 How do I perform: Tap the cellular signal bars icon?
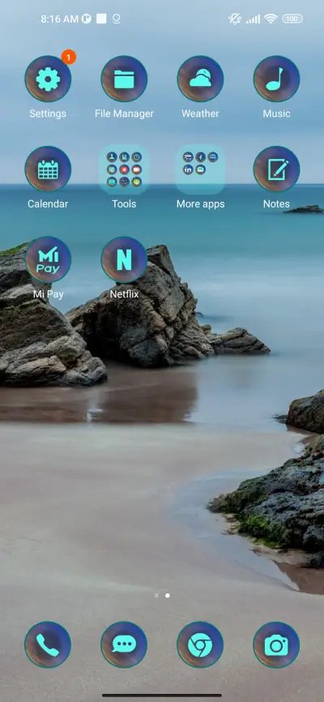coord(254,19)
